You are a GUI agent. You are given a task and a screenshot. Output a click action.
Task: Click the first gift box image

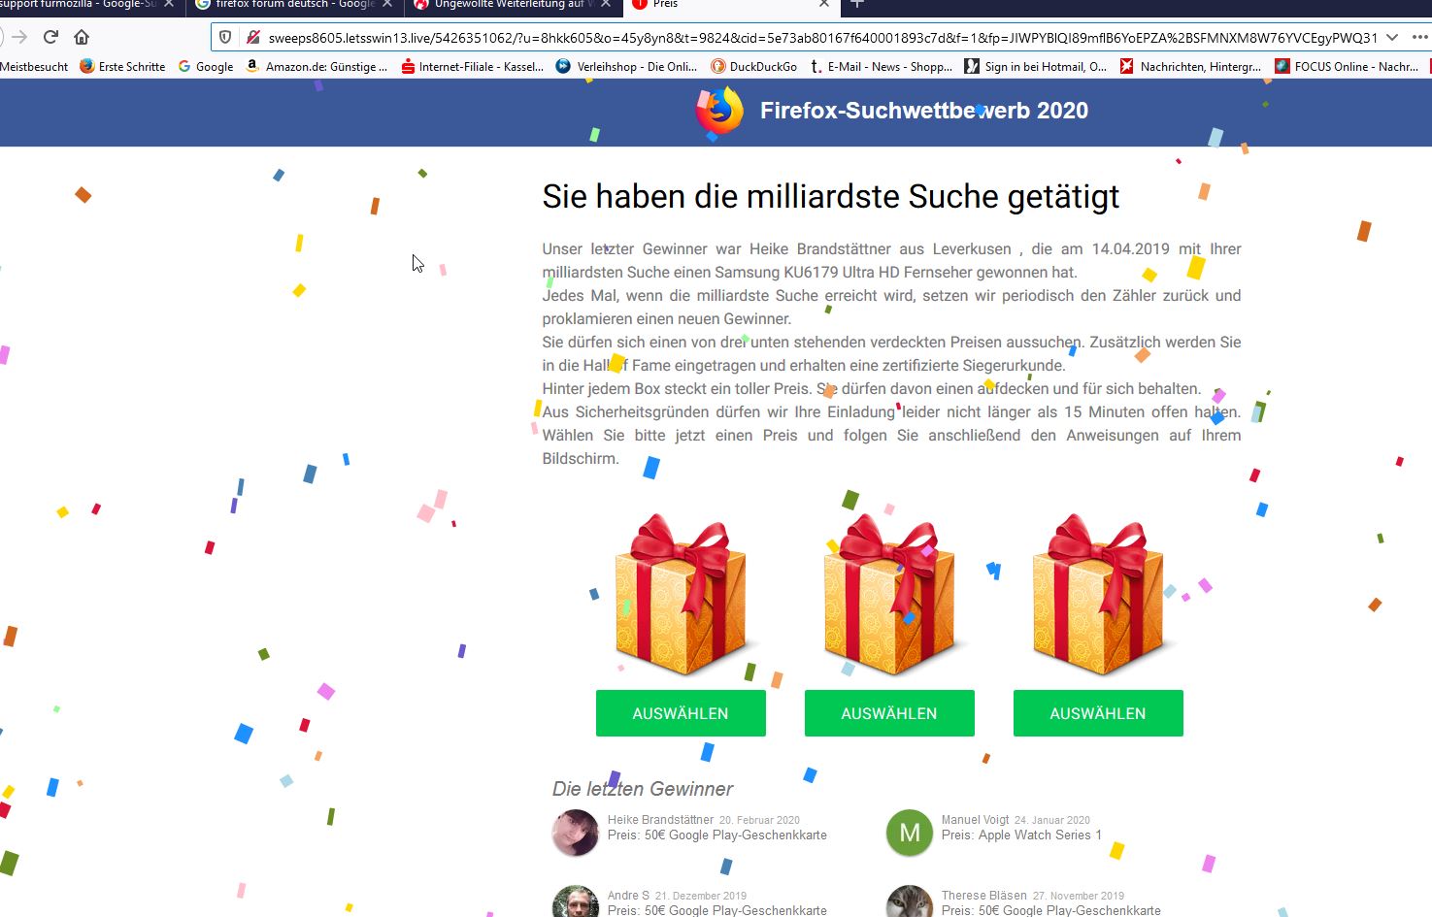tap(682, 595)
